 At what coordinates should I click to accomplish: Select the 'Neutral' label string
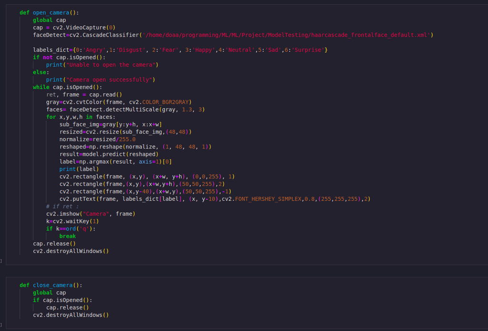click(240, 50)
